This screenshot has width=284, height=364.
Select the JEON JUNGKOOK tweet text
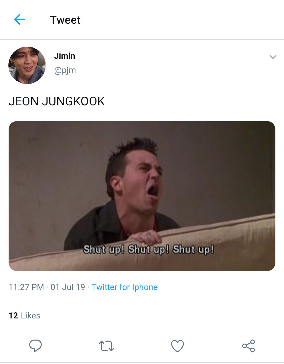(x=57, y=101)
